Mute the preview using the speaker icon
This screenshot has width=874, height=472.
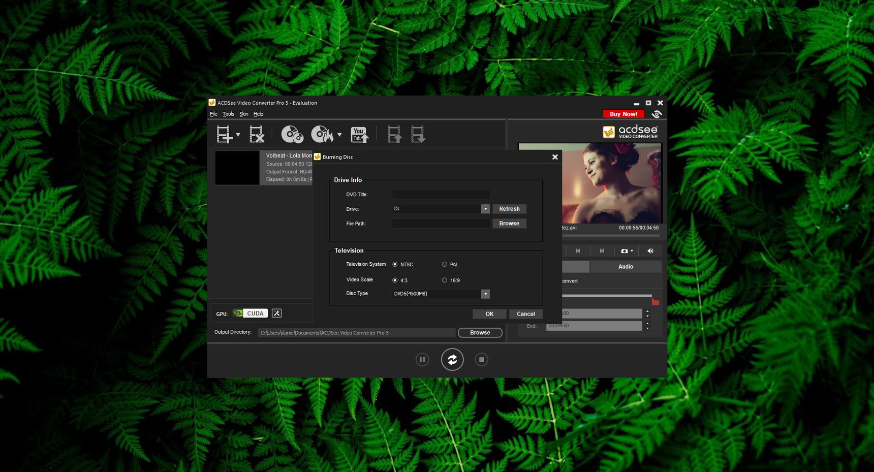pyautogui.click(x=650, y=251)
